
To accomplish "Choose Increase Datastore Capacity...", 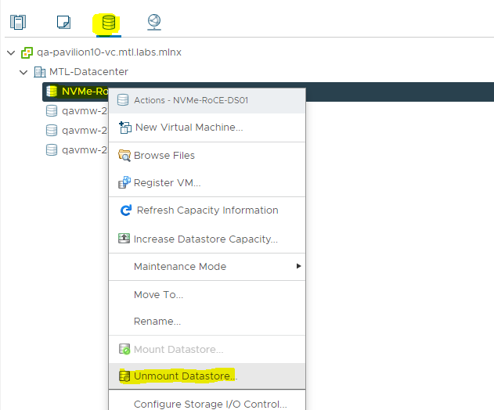I will (207, 239).
